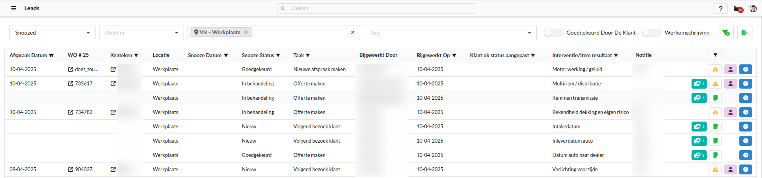Sort by Bijgewerkt Op column header
Image resolution: width=762 pixels, height=178 pixels.
pyautogui.click(x=436, y=55)
